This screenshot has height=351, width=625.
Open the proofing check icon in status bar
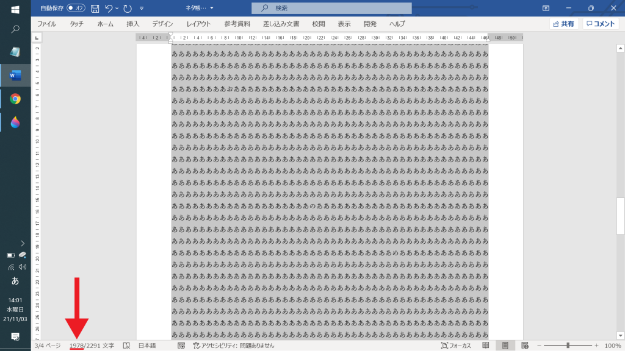coord(126,346)
